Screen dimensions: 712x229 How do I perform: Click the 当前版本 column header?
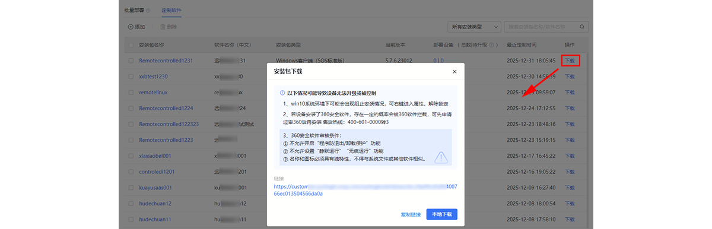click(395, 44)
